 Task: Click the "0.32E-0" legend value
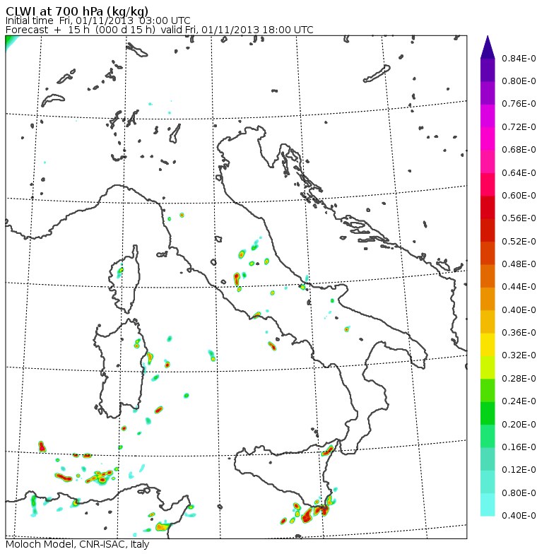pos(519,355)
